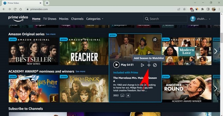The width and height of the screenshot is (223, 116).
Task: Open the Reacher series thumbnail
Action: pyautogui.click(x=84, y=51)
